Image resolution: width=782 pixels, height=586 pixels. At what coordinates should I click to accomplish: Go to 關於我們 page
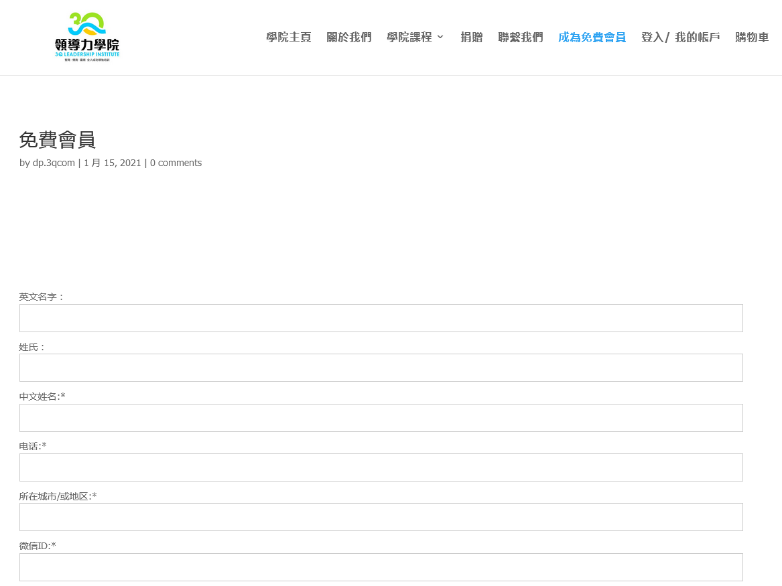(349, 38)
